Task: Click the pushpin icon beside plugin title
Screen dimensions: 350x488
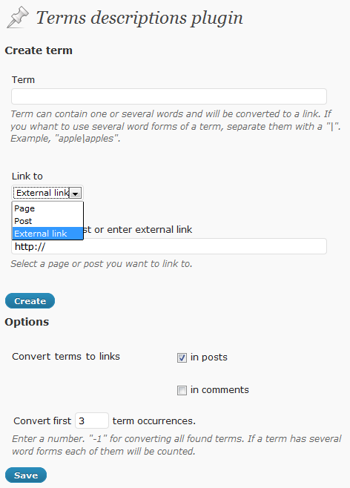Action: coord(18,18)
